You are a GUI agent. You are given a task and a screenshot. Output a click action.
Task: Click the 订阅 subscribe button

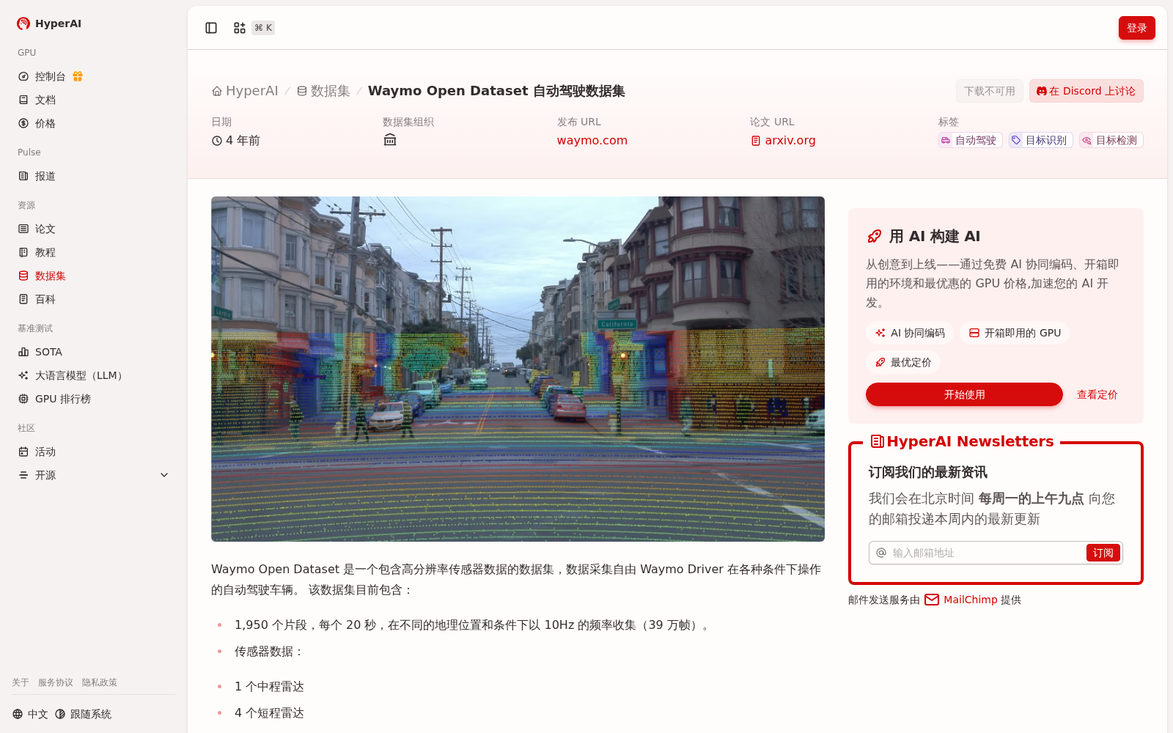point(1103,553)
